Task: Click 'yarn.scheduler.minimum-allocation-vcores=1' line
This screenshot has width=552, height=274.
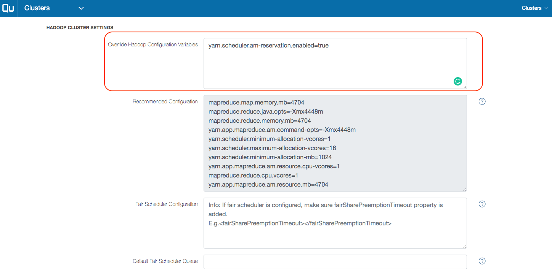Action: click(270, 139)
